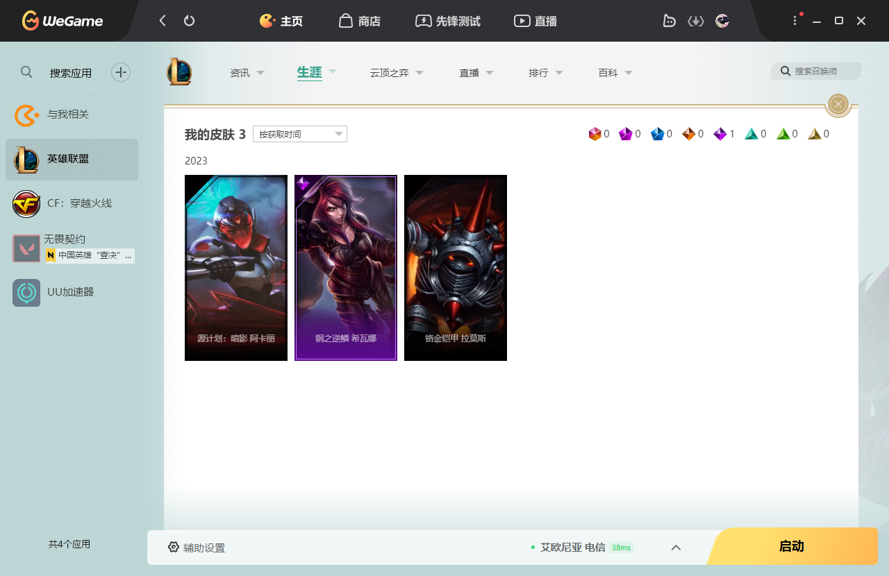The height and width of the screenshot is (576, 889).
Task: Open the 源计划：暗影 阿卡丽 skin card
Action: click(x=236, y=268)
